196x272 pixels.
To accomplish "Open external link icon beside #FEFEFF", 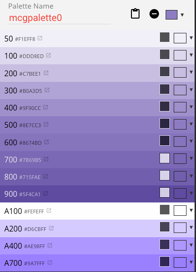I will (49, 211).
